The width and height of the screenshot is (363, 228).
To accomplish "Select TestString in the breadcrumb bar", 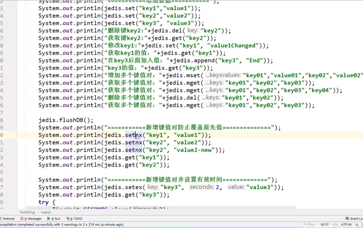I will click(x=27, y=212).
